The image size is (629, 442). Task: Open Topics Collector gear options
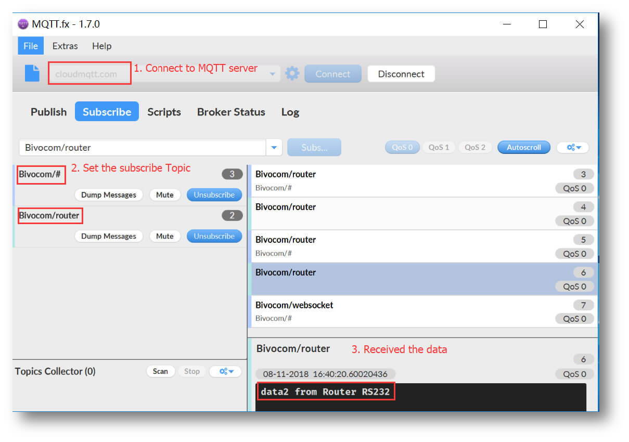(225, 371)
